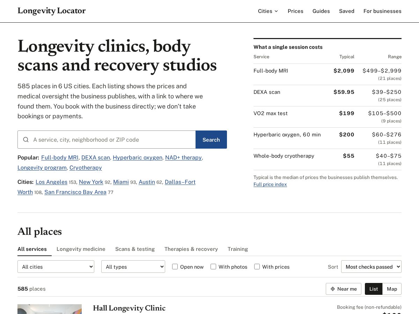Image resolution: width=419 pixels, height=314 pixels.
Task: Switch to the Training tab
Action: pos(238,249)
